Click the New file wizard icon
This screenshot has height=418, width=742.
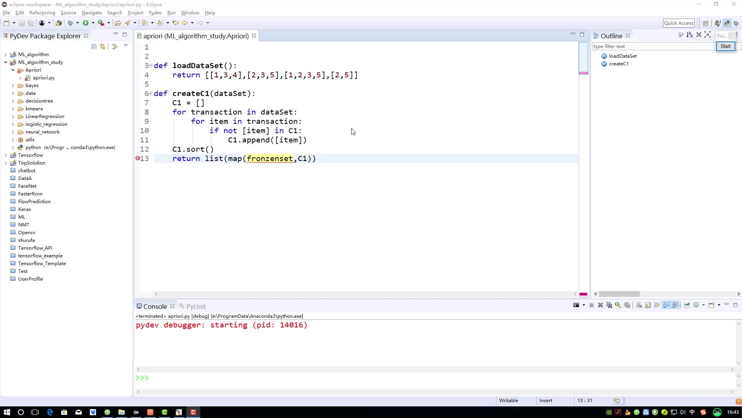(7, 23)
